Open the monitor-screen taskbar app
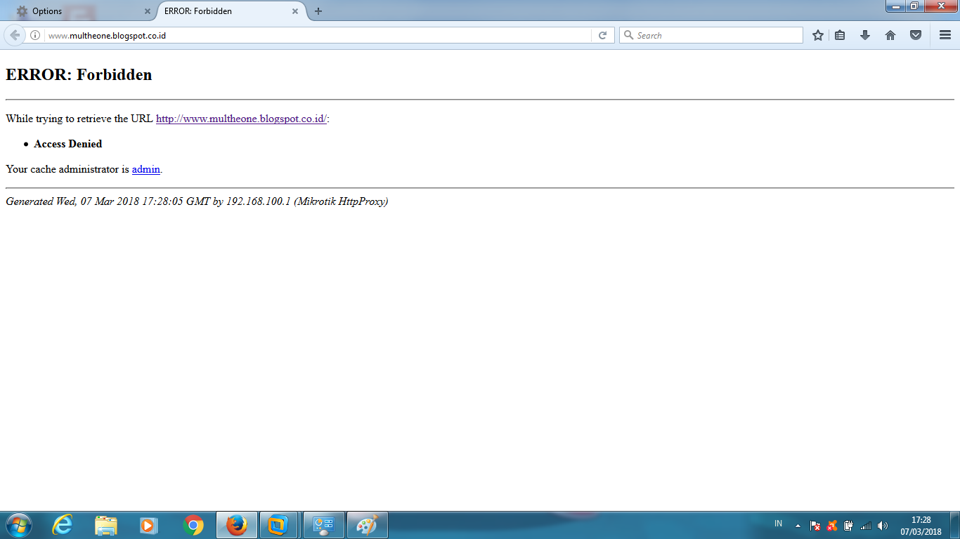 pos(323,525)
